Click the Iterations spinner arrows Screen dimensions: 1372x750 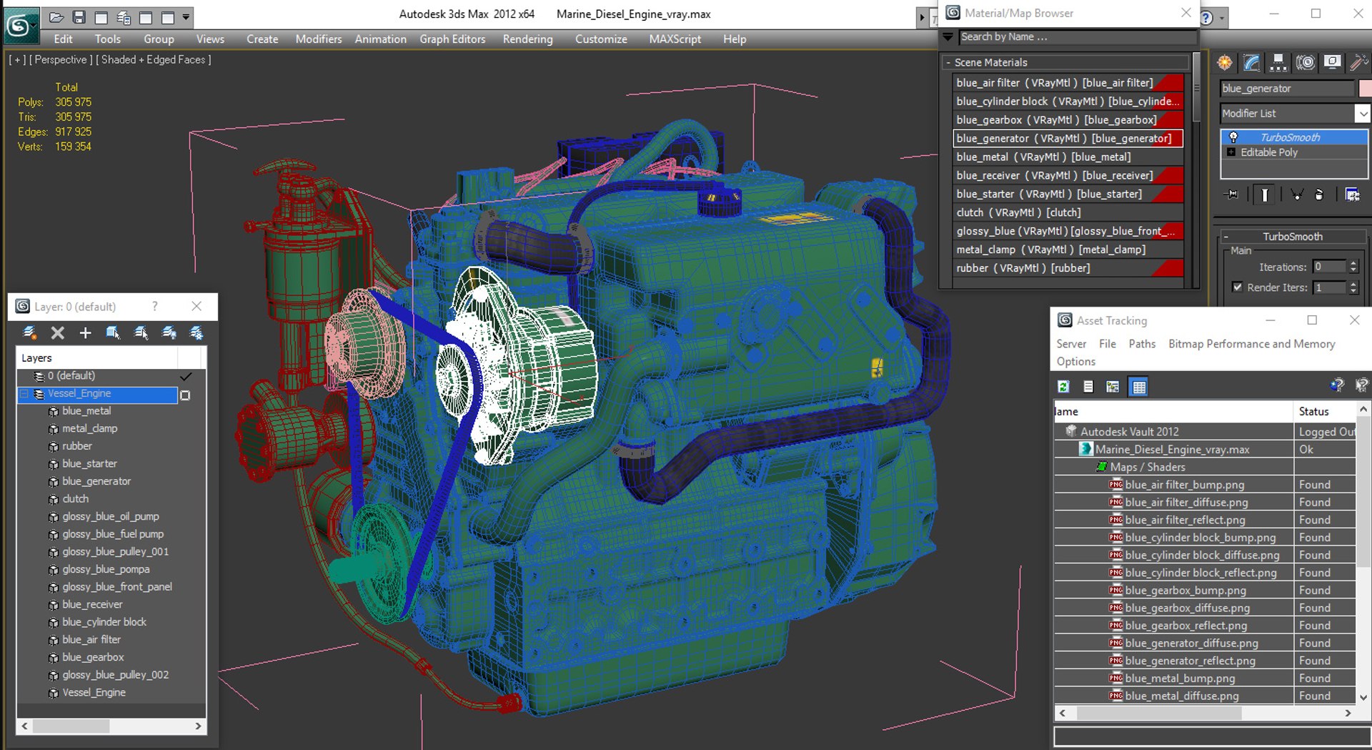pyautogui.click(x=1353, y=267)
